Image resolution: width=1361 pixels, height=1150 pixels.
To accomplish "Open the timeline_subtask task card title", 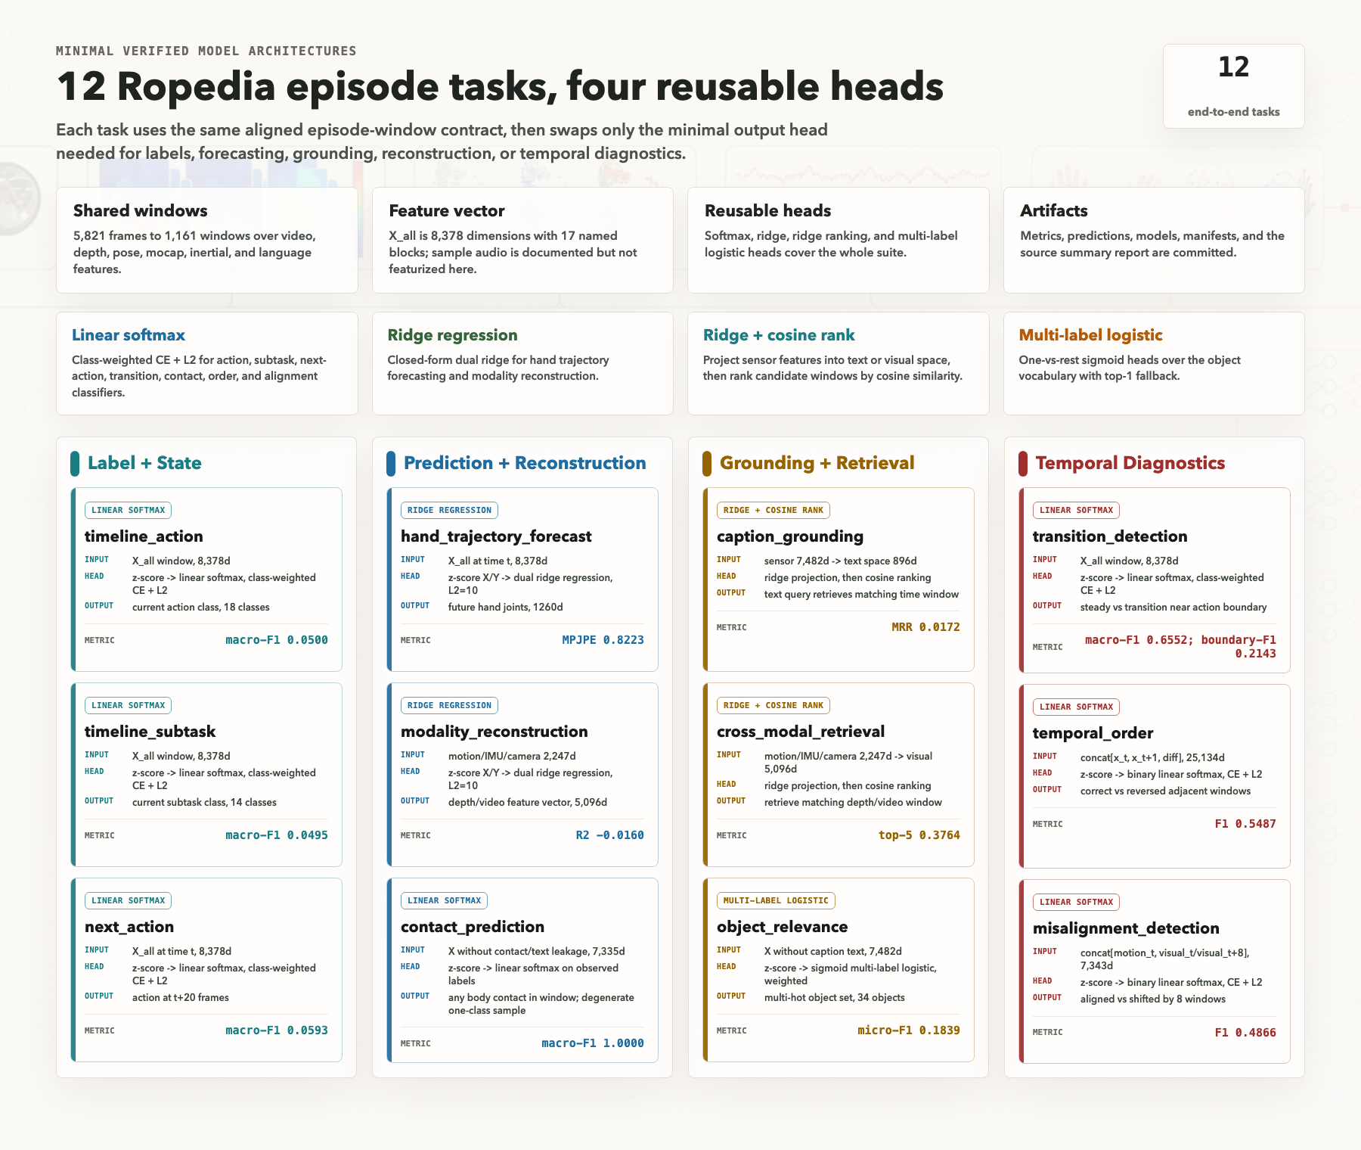I will click(150, 732).
